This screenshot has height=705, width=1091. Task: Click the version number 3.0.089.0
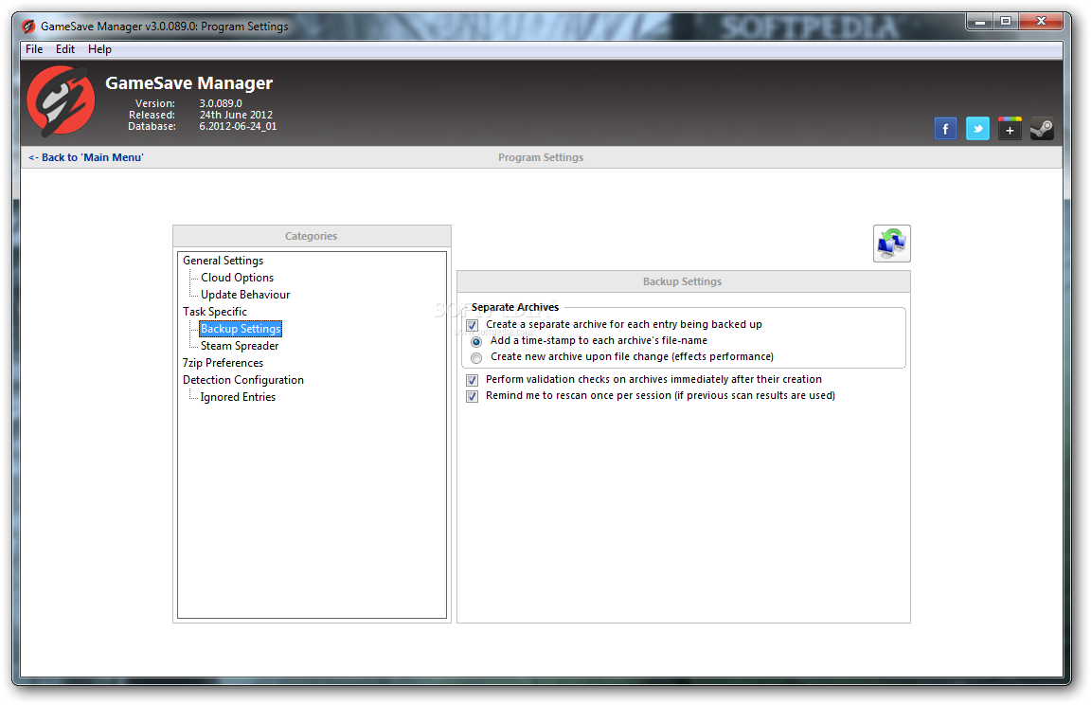[221, 103]
